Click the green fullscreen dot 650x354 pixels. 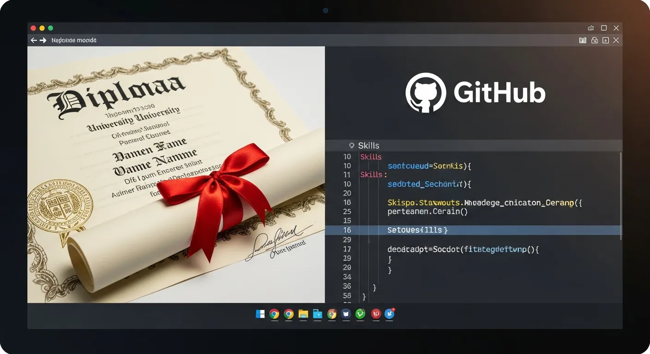(51, 28)
